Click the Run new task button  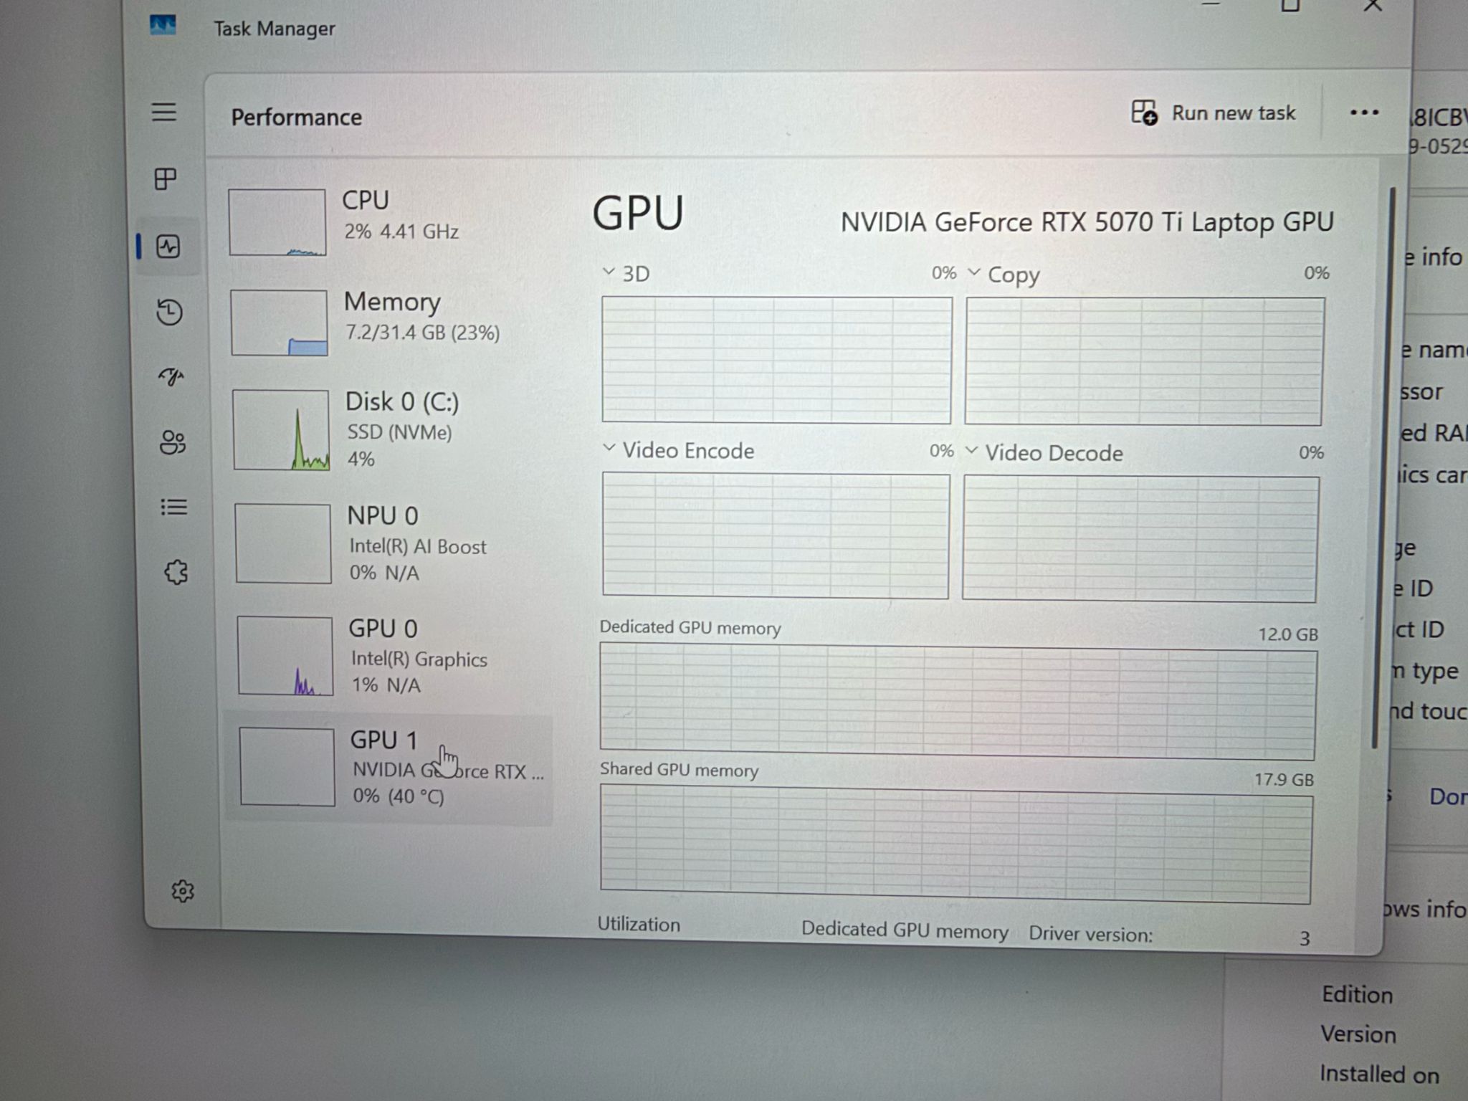1214,113
